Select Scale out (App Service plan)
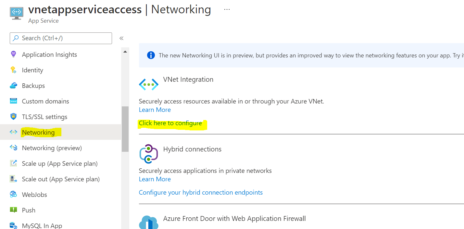The height and width of the screenshot is (229, 464). (x=61, y=179)
